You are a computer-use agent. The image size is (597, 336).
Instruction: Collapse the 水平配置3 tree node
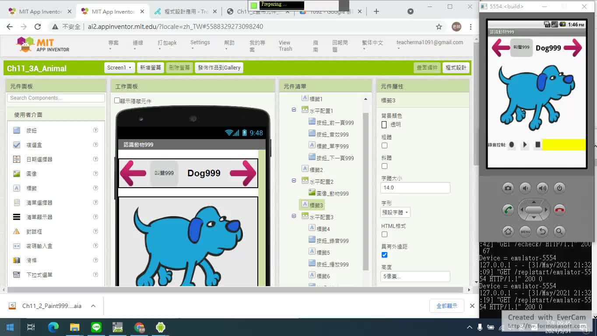294,216
